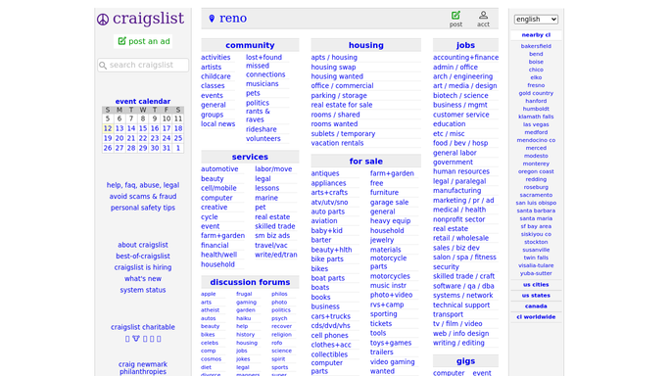Image resolution: width=669 pixels, height=376 pixels.
Task: Open the philos discussion forum
Action: [x=279, y=294]
